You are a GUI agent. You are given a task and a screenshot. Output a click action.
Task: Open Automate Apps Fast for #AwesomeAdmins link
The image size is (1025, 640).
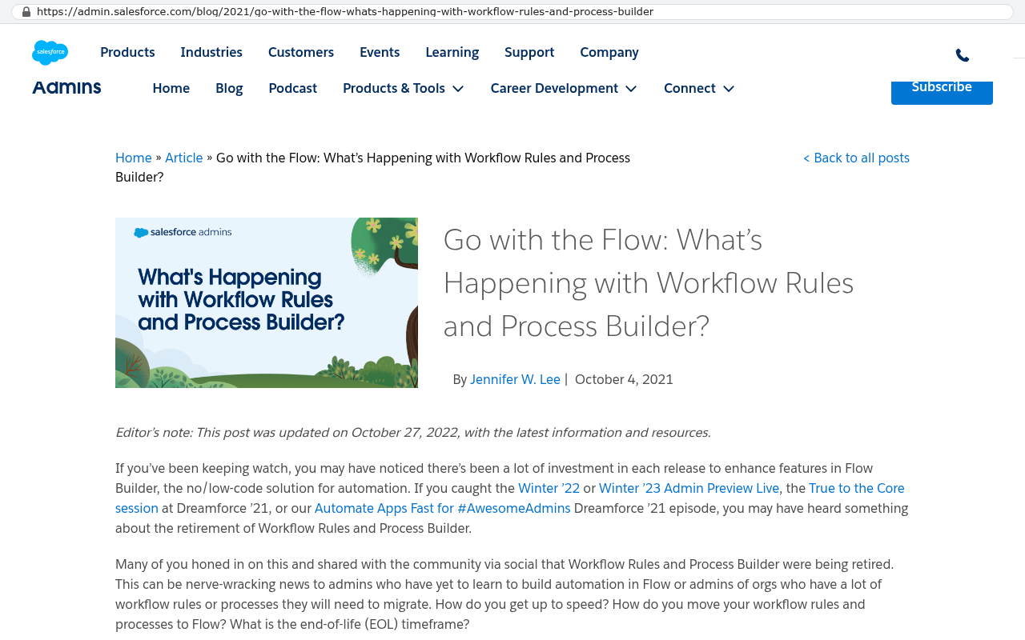[x=443, y=509]
